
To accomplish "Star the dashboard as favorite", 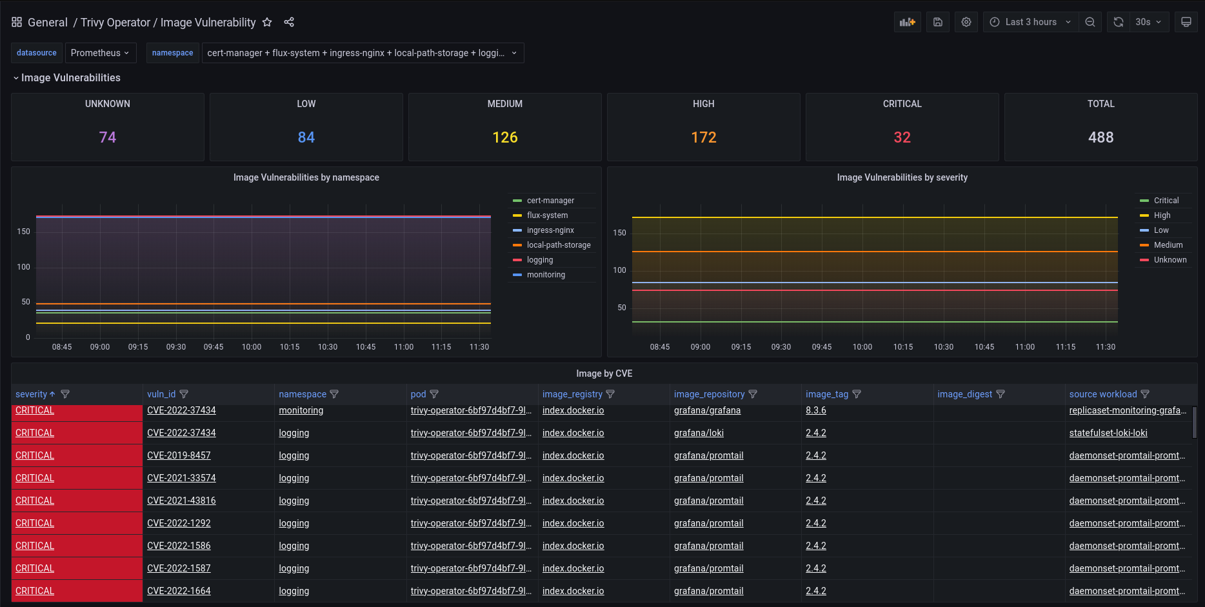I will [x=267, y=23].
